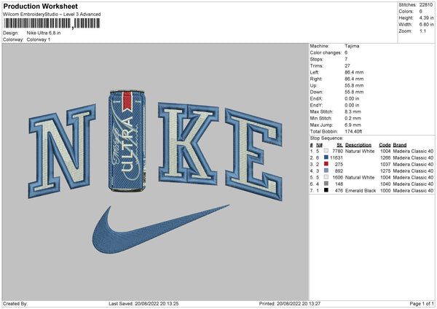The image size is (437, 309).
Task: Click the 'N#' column header
Action: tap(319, 145)
